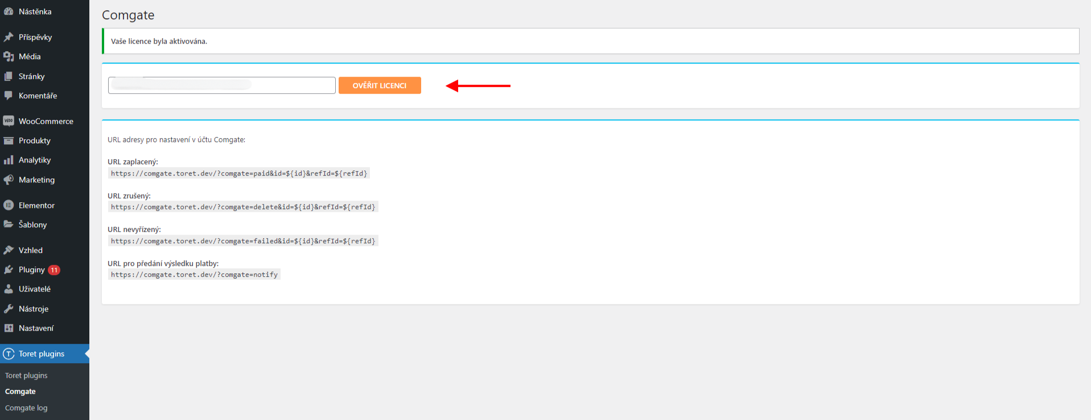This screenshot has height=420, width=1091.
Task: Click the Toret plugins T icon
Action: click(x=9, y=354)
